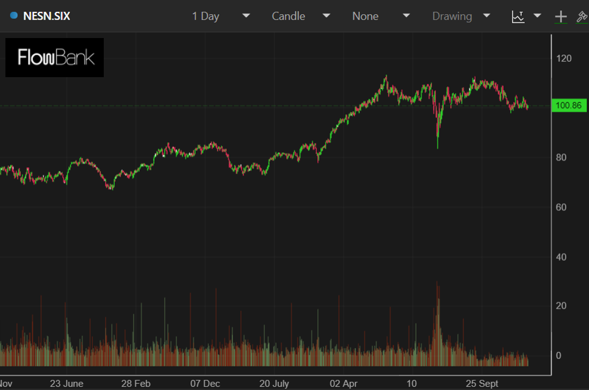This screenshot has width=589, height=390.
Task: Click the 02 Apr date axis label
Action: 343,383
